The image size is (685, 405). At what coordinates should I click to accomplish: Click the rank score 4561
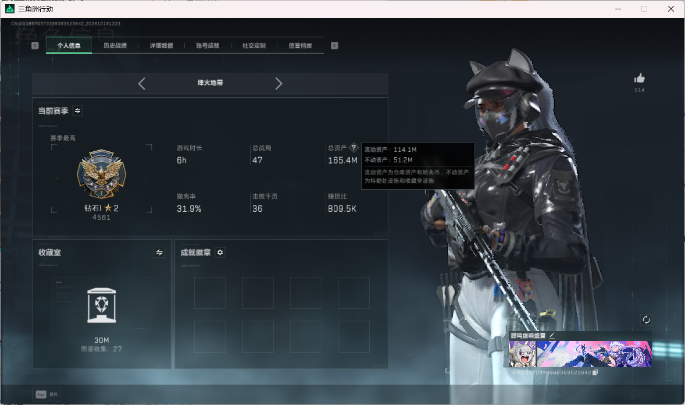(x=101, y=218)
